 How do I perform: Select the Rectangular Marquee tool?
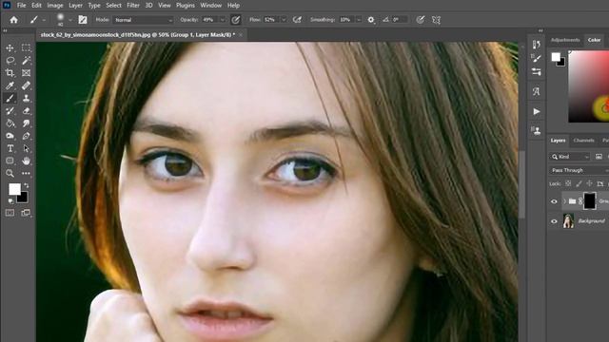click(26, 47)
